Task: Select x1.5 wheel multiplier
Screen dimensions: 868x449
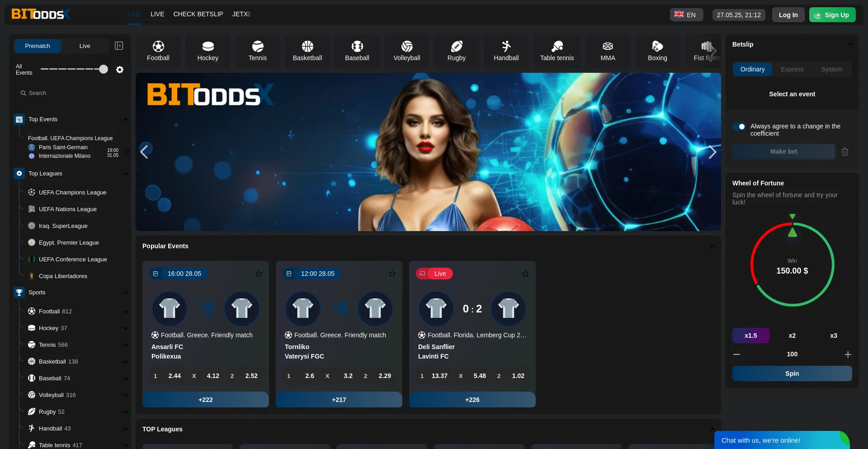Action: [x=750, y=336]
